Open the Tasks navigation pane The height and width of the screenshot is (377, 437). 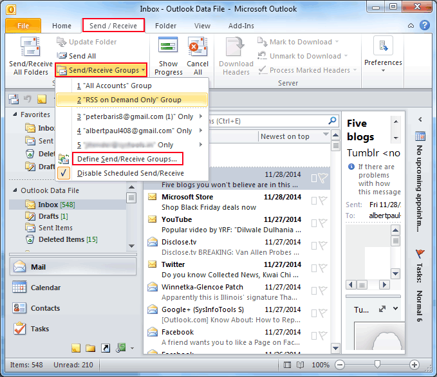[x=73, y=329]
